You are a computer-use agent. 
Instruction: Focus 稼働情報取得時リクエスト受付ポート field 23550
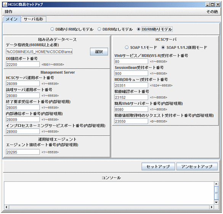coord(131,121)
